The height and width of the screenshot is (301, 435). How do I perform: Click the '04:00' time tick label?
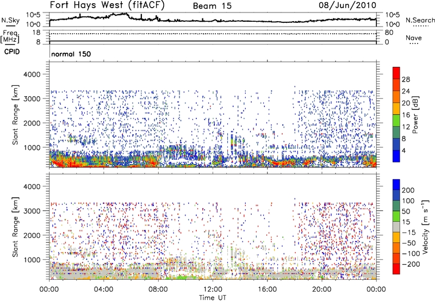click(103, 290)
